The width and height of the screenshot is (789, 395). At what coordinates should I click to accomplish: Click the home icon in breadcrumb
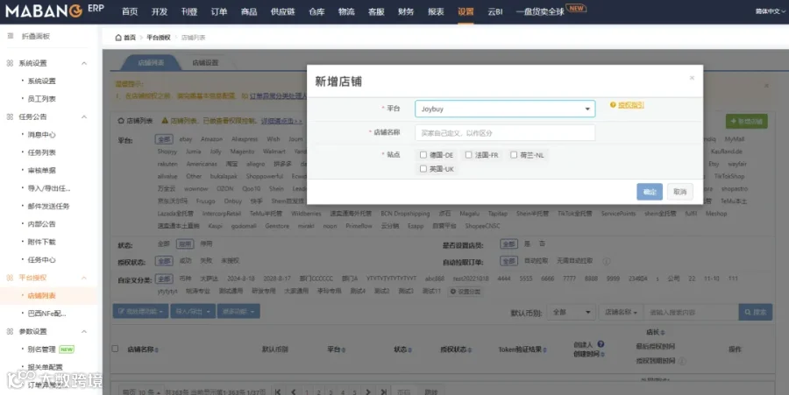click(x=118, y=37)
